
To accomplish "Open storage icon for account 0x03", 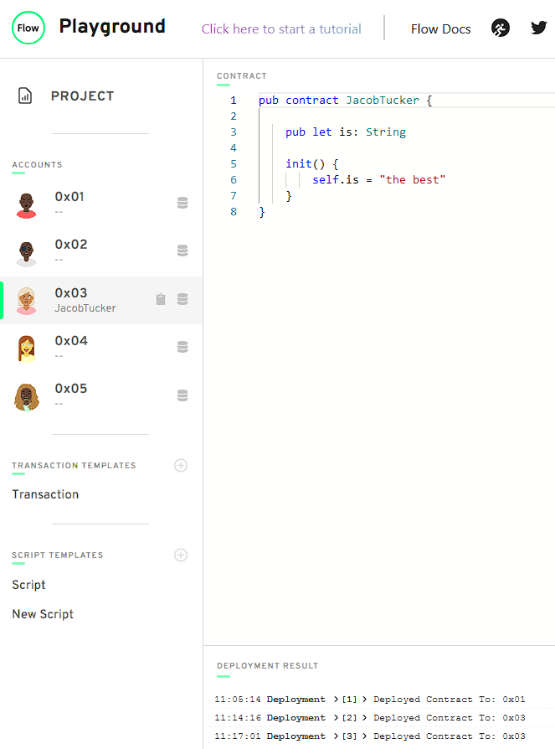I will tap(182, 299).
